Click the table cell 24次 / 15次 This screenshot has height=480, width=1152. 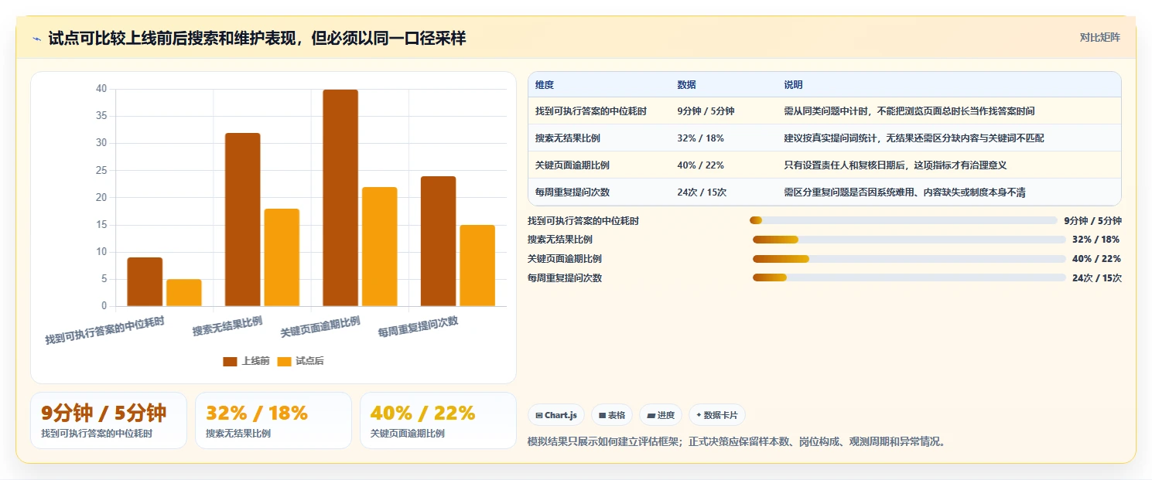[702, 192]
